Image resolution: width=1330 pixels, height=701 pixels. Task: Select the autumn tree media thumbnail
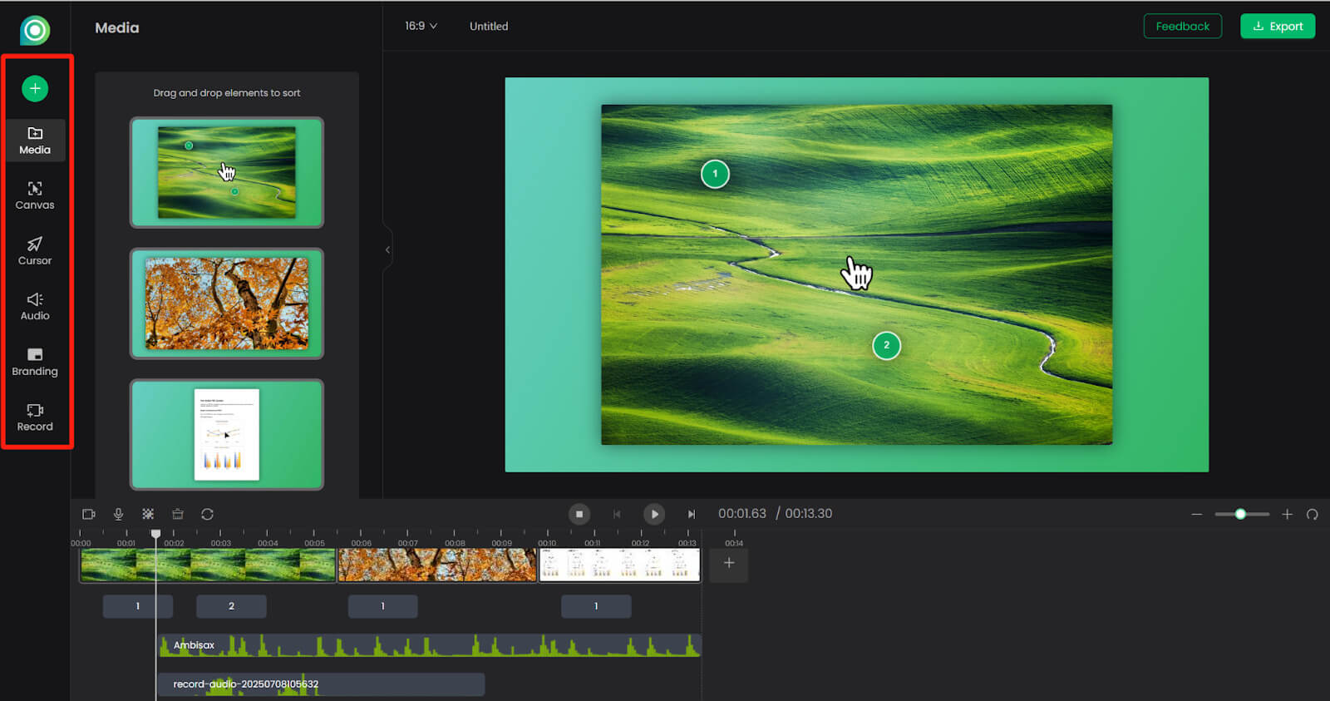[x=227, y=304]
